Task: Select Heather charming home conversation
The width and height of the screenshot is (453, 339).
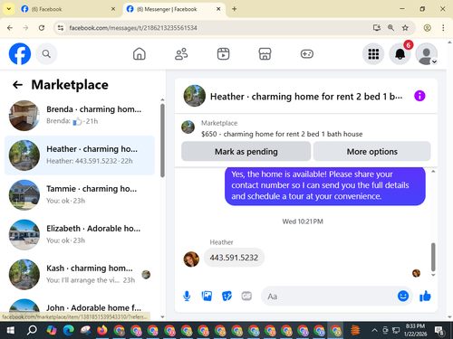Action: tap(80, 155)
